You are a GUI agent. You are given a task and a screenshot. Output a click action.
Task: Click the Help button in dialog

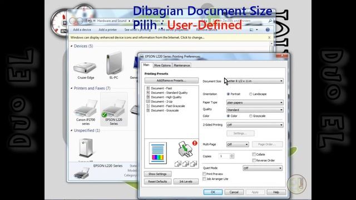[x=276, y=192]
